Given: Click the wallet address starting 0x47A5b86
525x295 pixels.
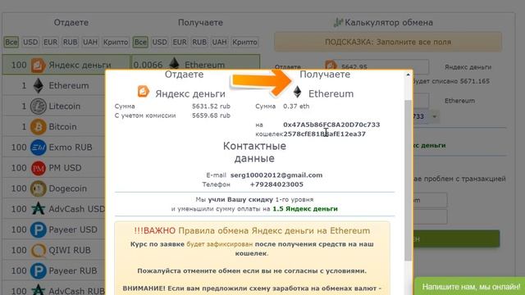Looking at the screenshot, I should tap(331, 129).
